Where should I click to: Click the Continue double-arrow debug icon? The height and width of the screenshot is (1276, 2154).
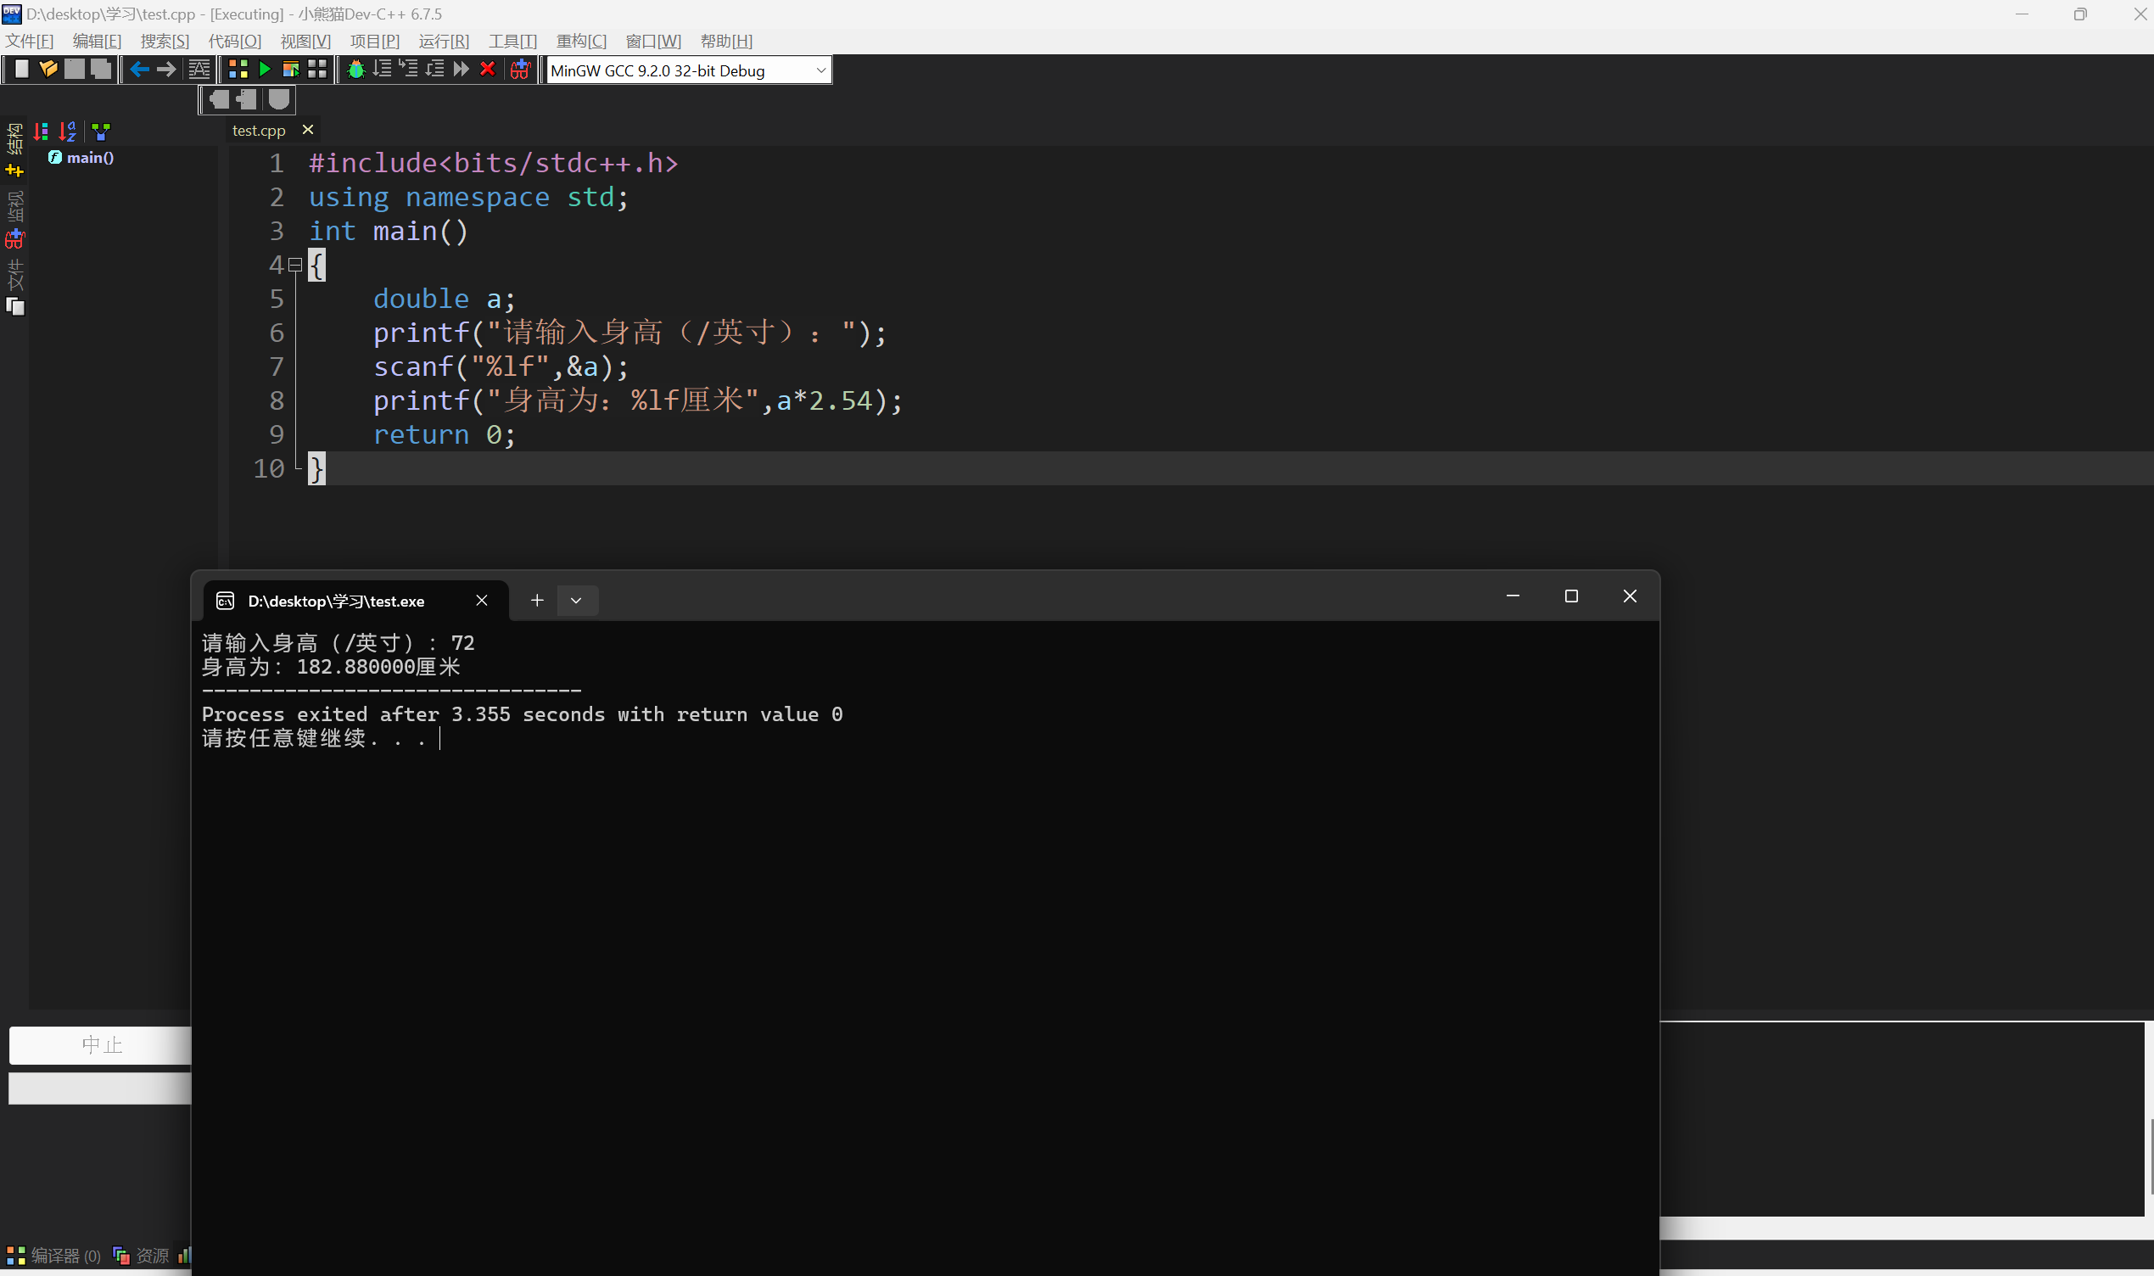pos(461,70)
